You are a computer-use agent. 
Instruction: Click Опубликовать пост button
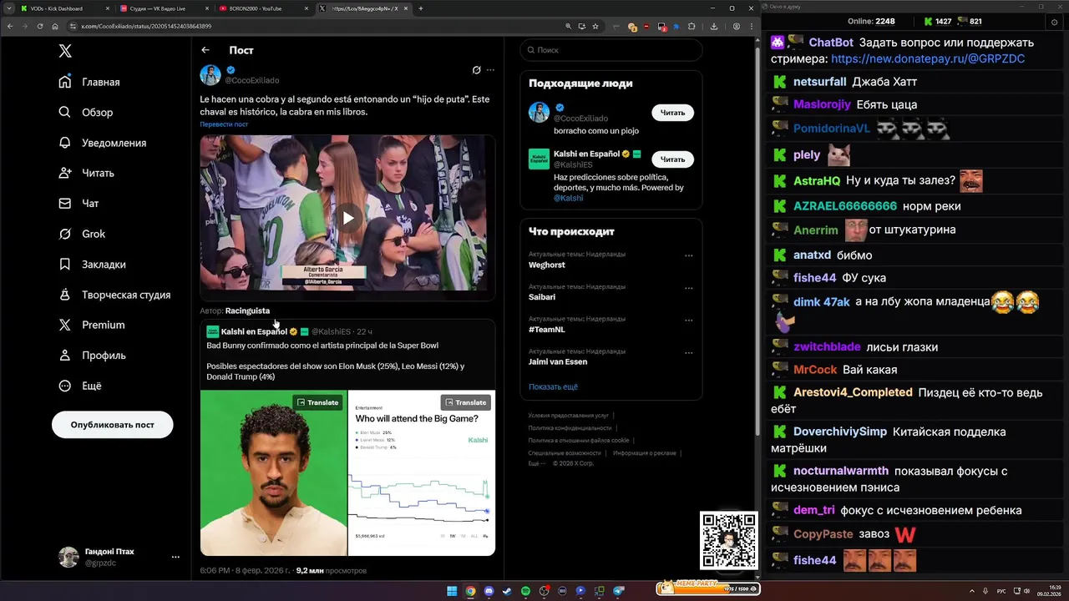tap(113, 425)
